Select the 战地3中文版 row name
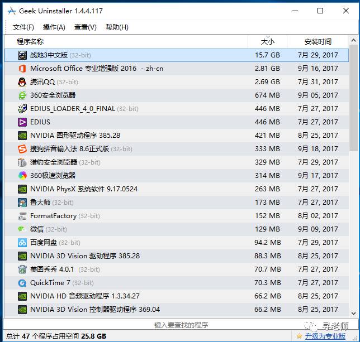 click(x=49, y=55)
